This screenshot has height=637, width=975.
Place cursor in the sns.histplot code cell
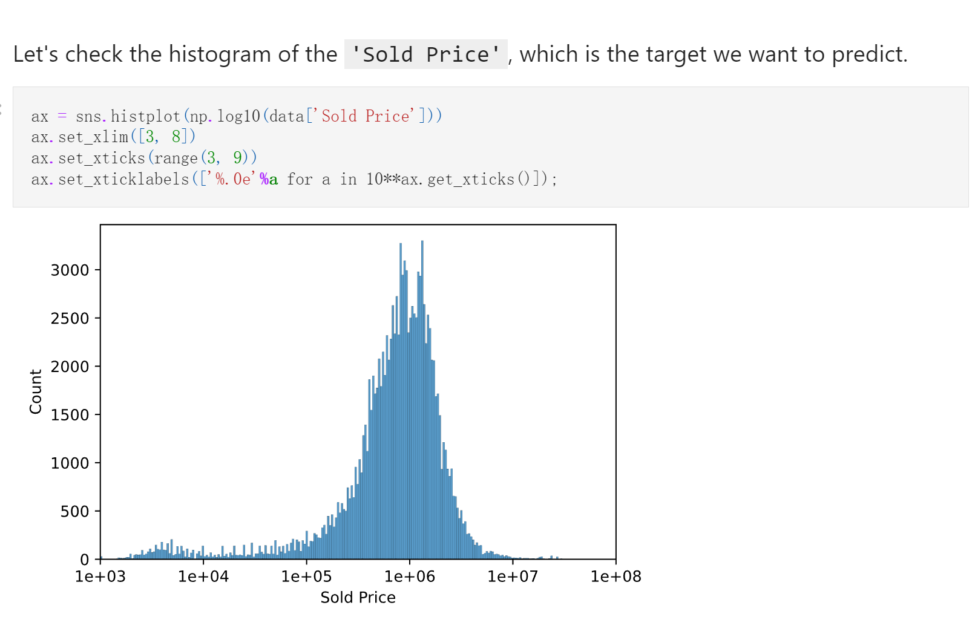(490, 147)
